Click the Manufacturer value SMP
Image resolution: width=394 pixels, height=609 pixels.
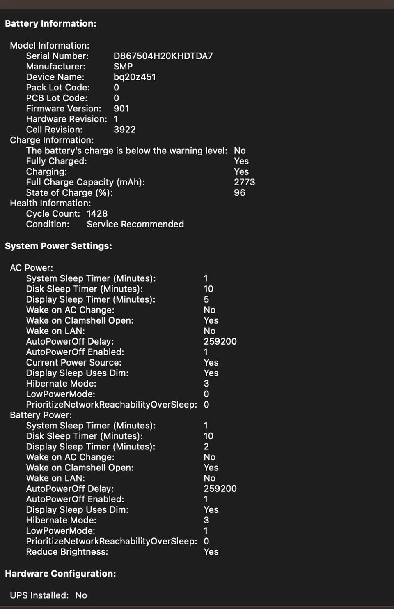(x=123, y=67)
